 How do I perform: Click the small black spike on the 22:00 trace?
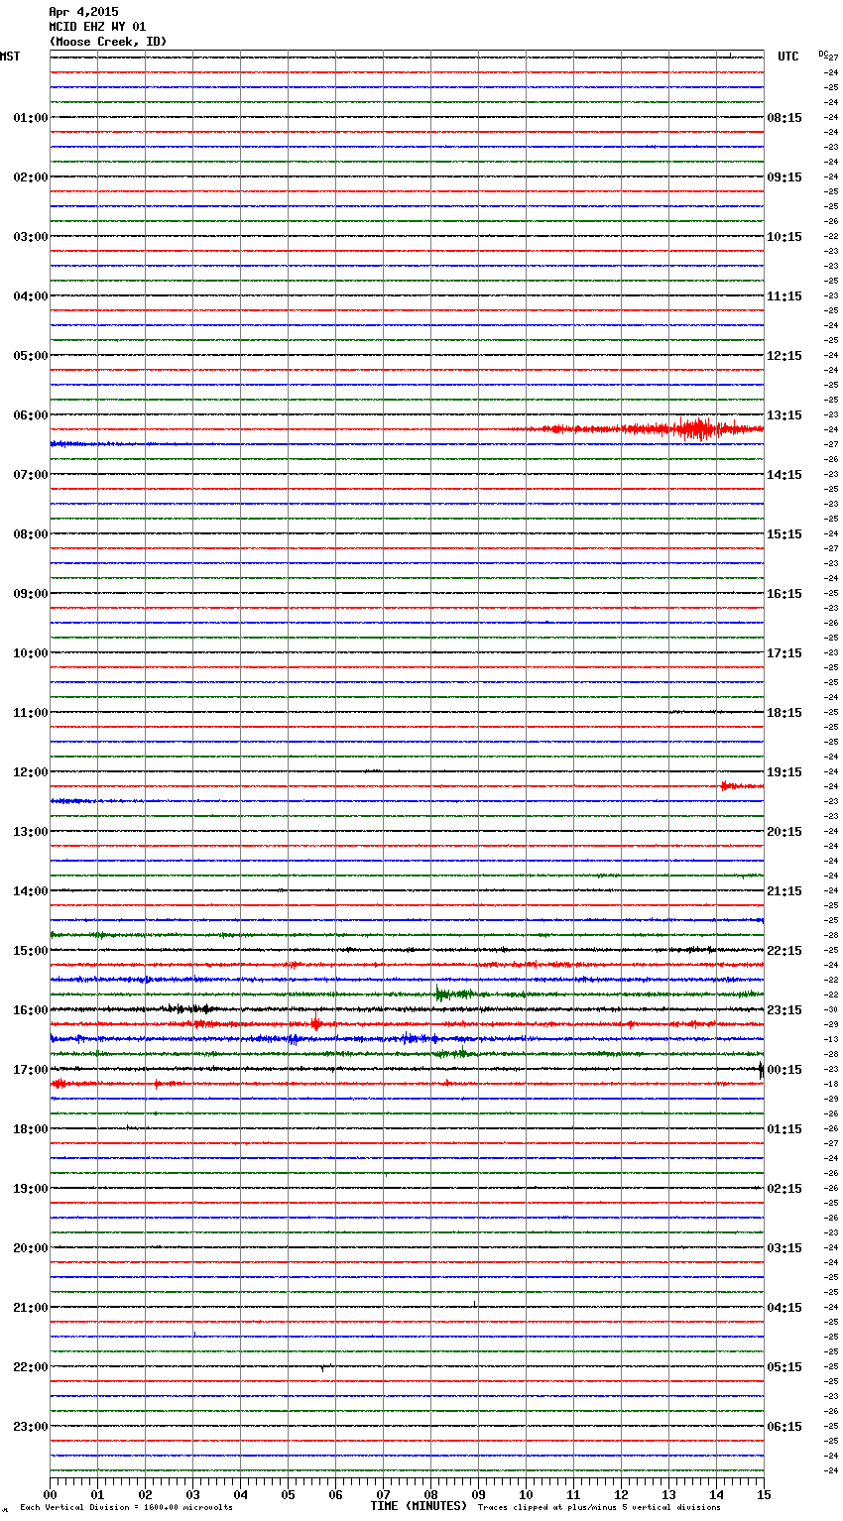coord(322,1368)
